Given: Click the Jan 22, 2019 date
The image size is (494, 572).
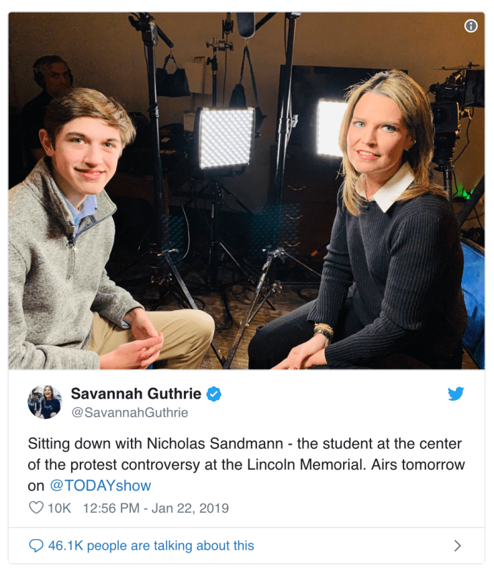Looking at the screenshot, I should point(190,508).
